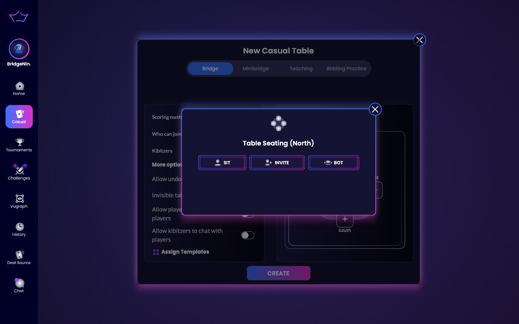The image size is (519, 324).
Task: Open the BridgeNin. profile avatar
Action: [x=19, y=49]
